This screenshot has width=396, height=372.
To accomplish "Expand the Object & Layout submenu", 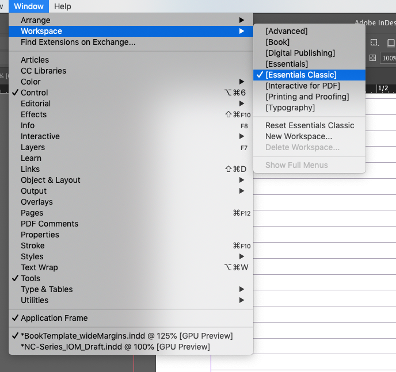I will [x=131, y=180].
